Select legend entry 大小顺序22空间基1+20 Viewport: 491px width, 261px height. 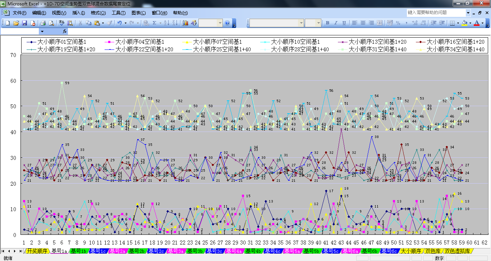[x=139, y=49]
